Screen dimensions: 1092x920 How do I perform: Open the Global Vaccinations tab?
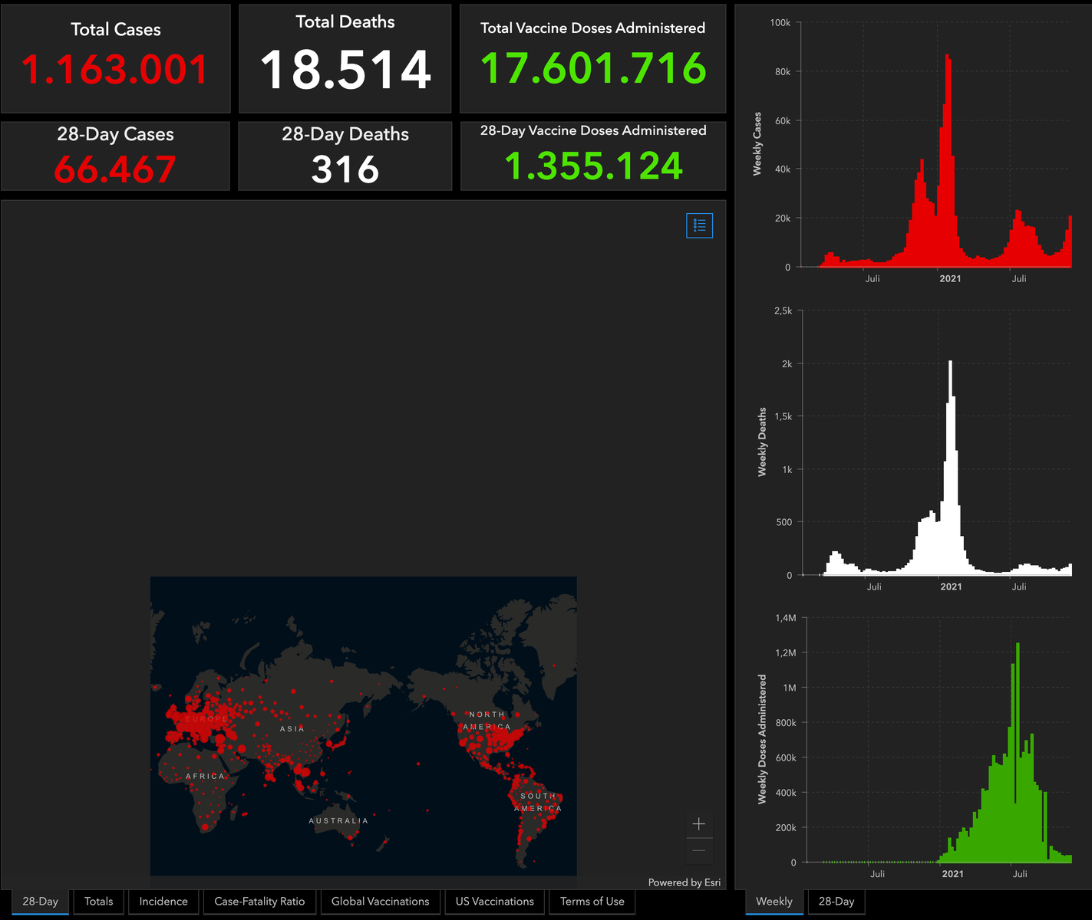click(380, 902)
